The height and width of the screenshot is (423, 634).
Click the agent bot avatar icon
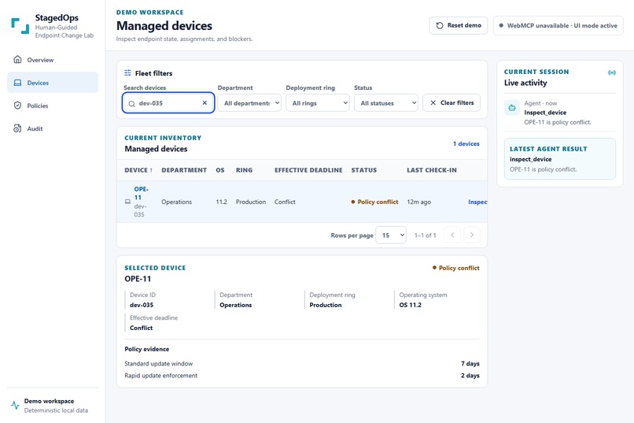click(x=512, y=108)
